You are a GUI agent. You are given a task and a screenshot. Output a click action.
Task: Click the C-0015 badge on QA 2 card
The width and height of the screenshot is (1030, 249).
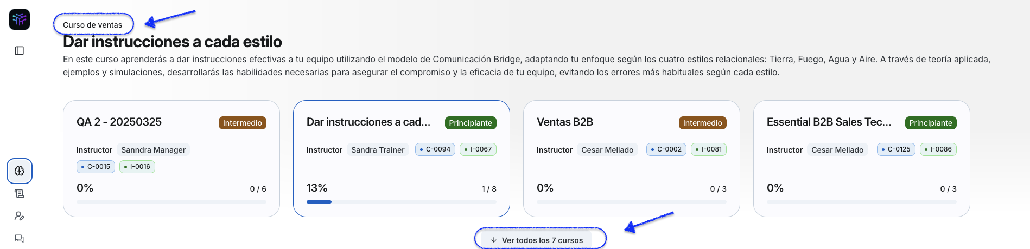(x=96, y=167)
